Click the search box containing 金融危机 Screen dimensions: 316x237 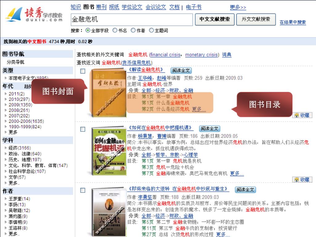(x=132, y=19)
